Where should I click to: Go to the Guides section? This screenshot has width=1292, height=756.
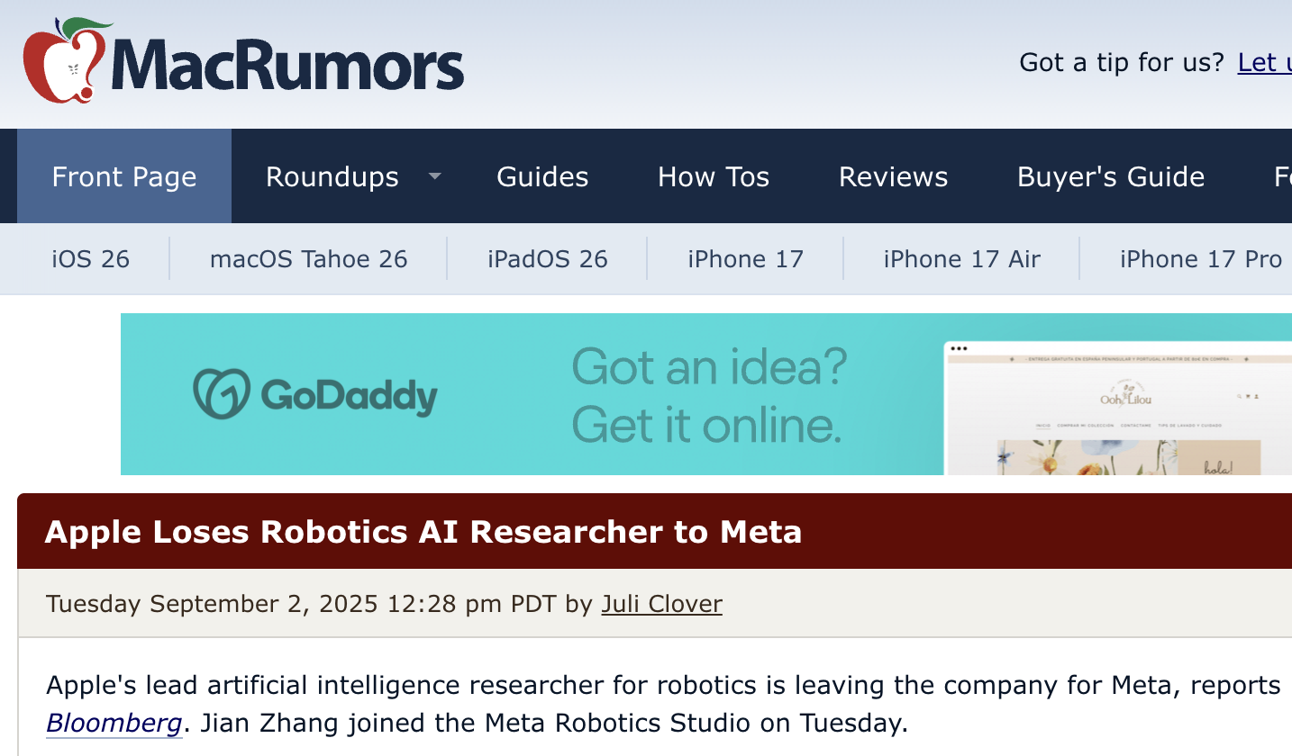[x=542, y=176]
